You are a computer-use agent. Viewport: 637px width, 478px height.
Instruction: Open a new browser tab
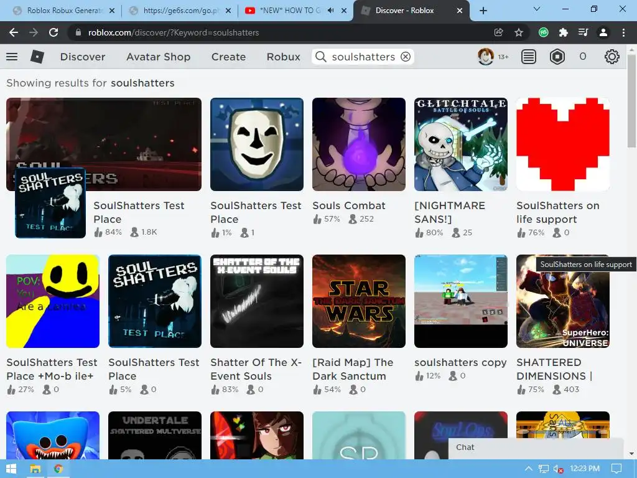[483, 11]
